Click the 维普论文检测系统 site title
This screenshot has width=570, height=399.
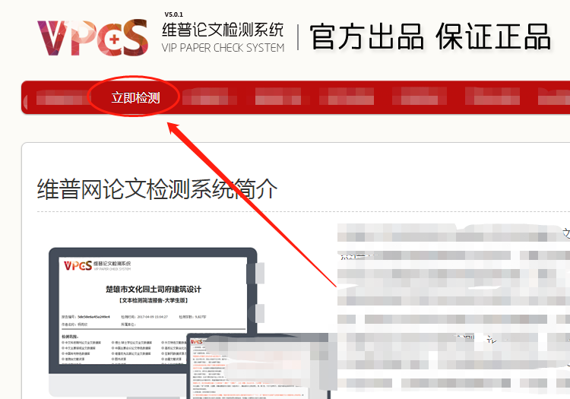[x=223, y=30]
